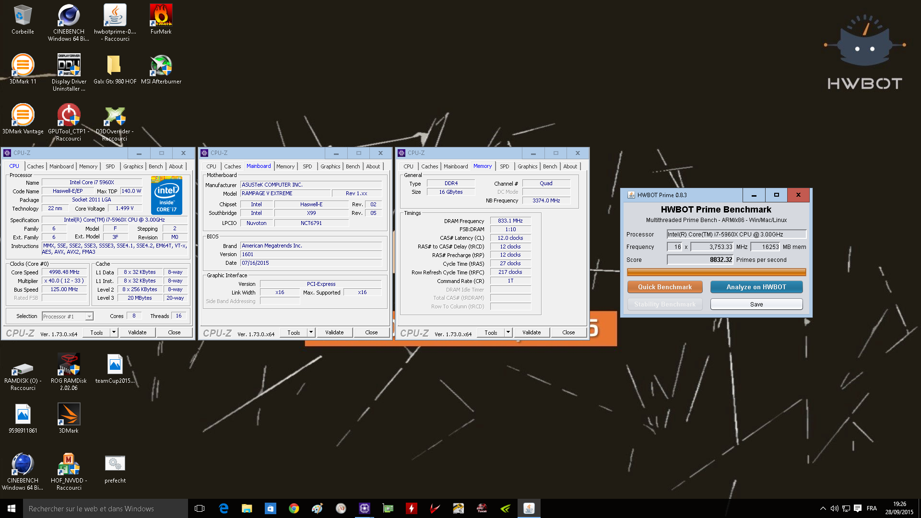Screen dimensions: 921x518
Task: Open the volume control in system tray
Action: [x=835, y=508]
